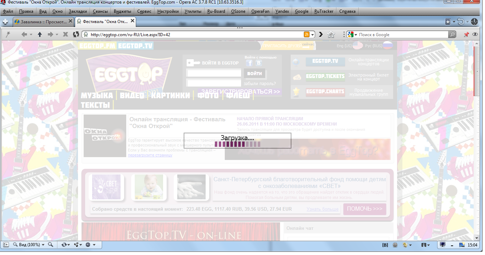Switch to Рус (RUS) language flag
The height and width of the screenshot is (255, 485).
tap(388, 46)
